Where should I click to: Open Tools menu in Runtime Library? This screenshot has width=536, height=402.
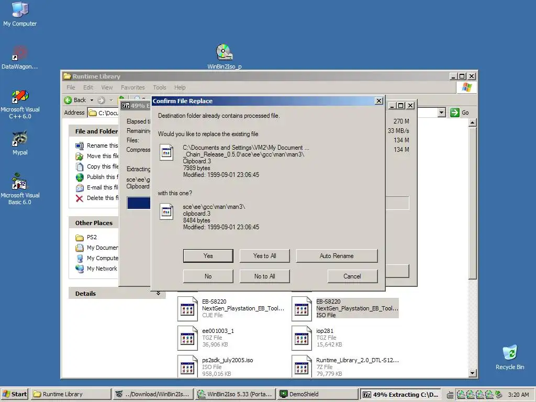159,87
